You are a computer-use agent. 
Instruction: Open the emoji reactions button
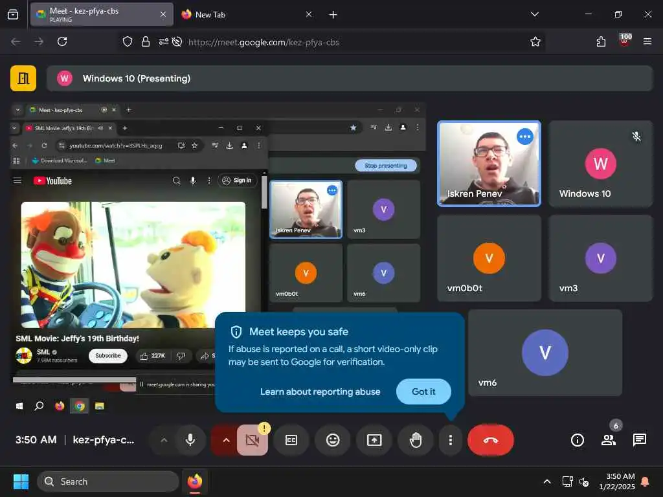click(x=333, y=440)
